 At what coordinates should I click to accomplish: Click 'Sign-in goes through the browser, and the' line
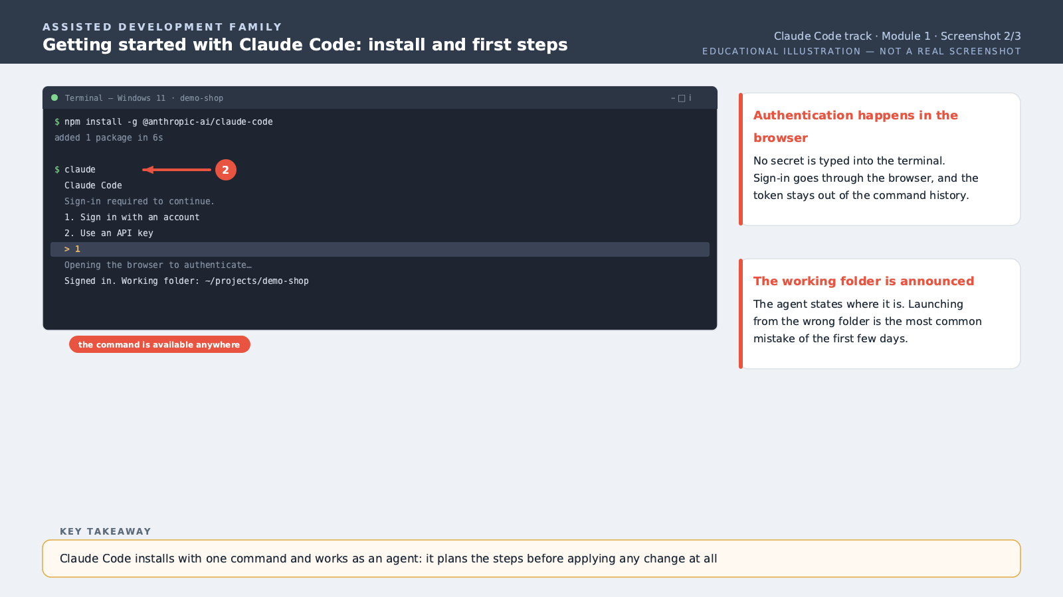(866, 178)
